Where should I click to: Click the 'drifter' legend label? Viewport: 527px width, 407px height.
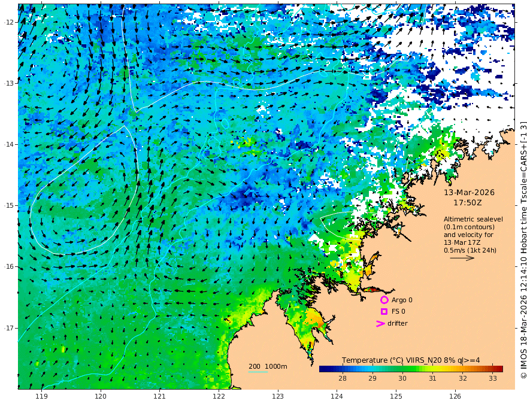(398, 323)
